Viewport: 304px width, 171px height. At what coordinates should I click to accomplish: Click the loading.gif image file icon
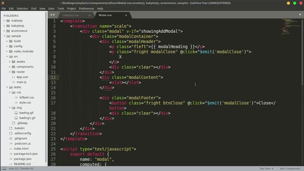(x=16, y=113)
